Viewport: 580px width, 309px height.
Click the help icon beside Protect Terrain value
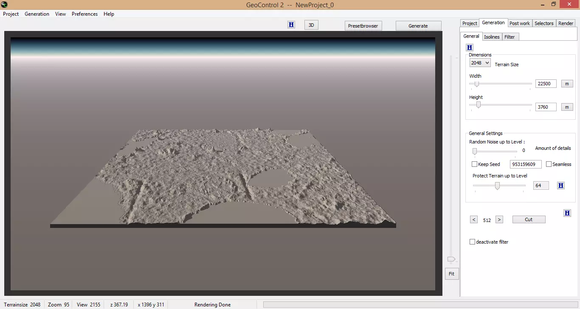tap(561, 185)
